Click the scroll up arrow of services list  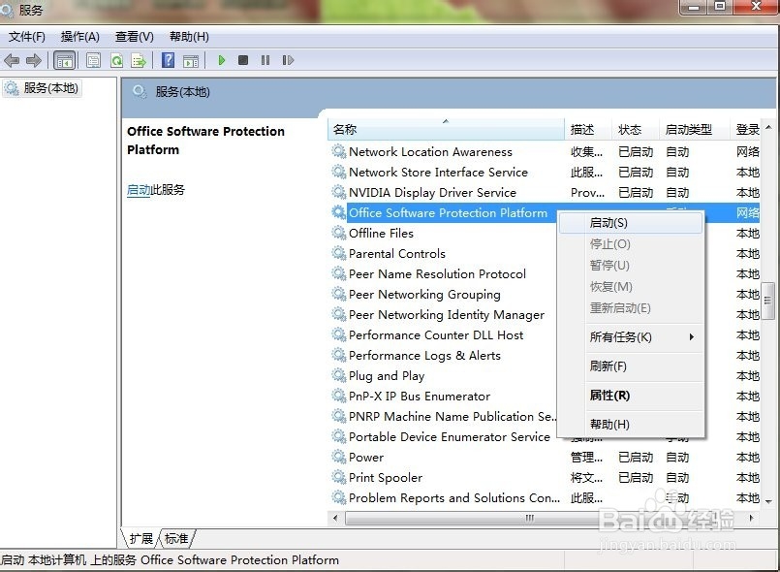coord(768,127)
